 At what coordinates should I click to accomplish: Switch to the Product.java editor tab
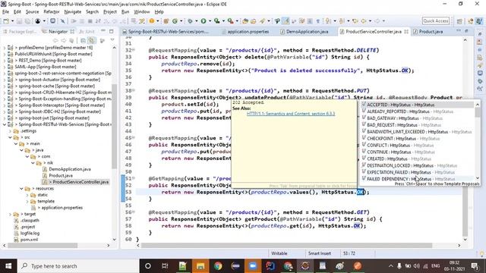click(428, 32)
